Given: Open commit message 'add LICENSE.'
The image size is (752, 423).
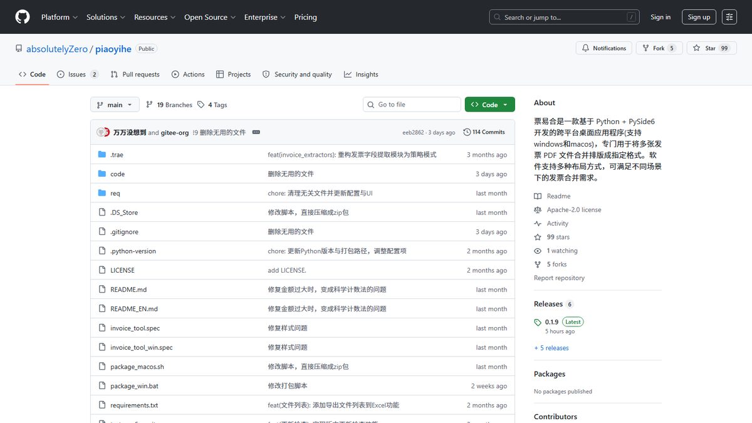Looking at the screenshot, I should tap(287, 270).
